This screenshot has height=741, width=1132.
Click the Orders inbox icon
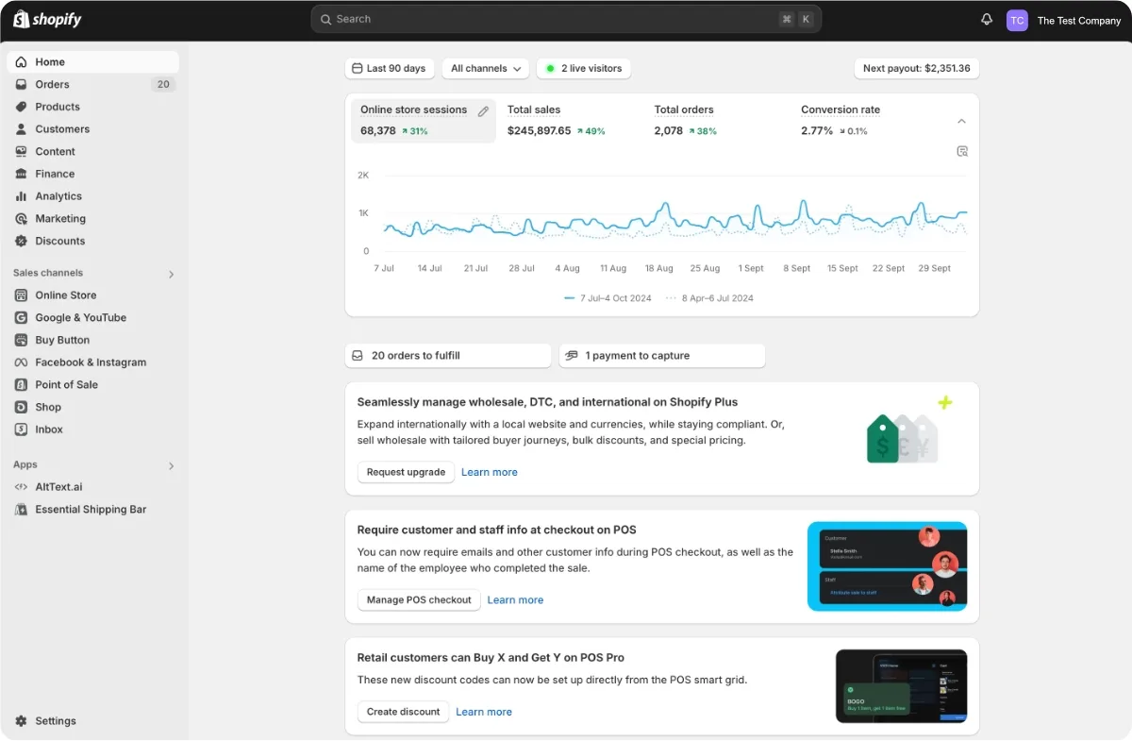coord(21,84)
